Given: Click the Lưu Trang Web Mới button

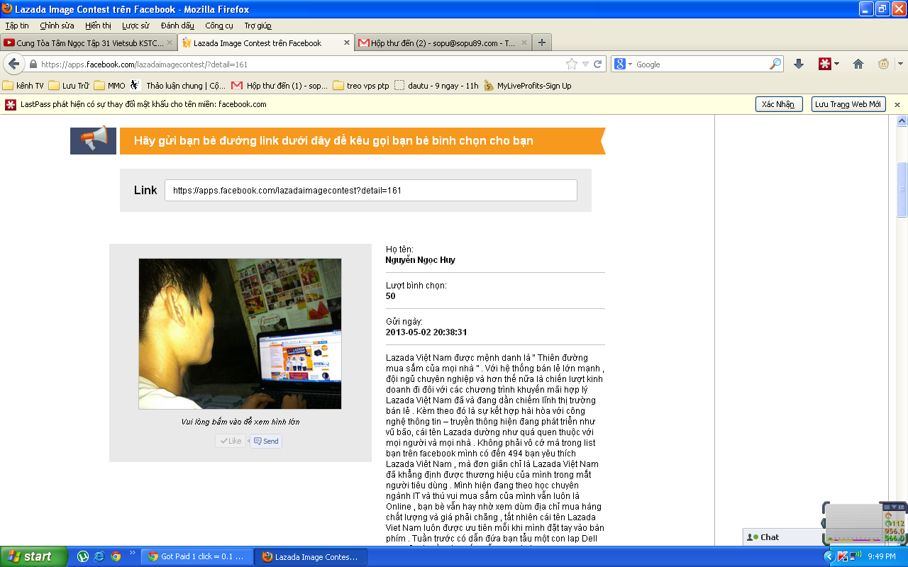Looking at the screenshot, I should click(x=848, y=104).
